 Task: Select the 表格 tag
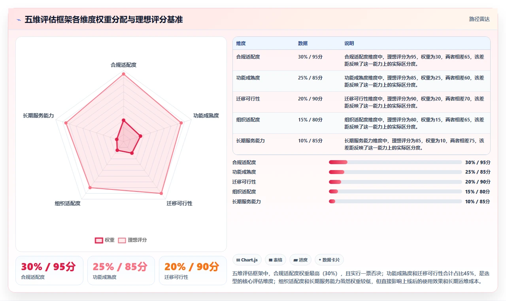click(276, 260)
